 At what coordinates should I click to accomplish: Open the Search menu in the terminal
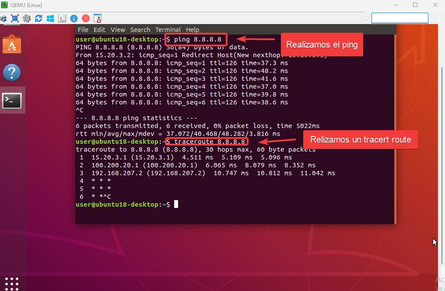140,30
